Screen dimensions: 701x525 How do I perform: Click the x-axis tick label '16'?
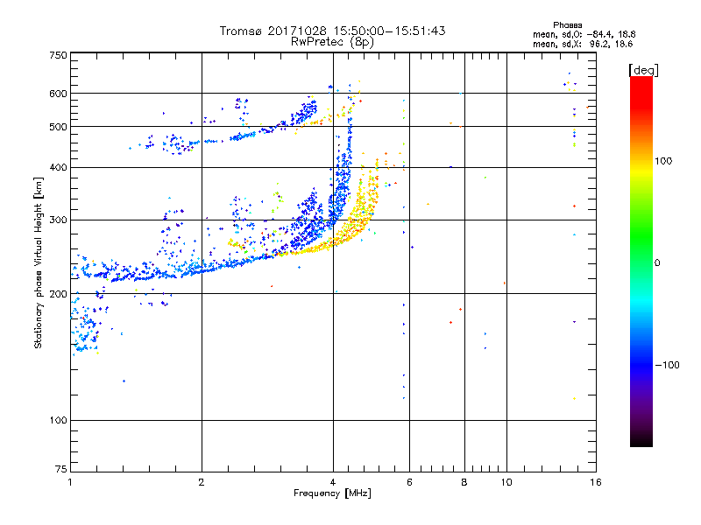(596, 482)
